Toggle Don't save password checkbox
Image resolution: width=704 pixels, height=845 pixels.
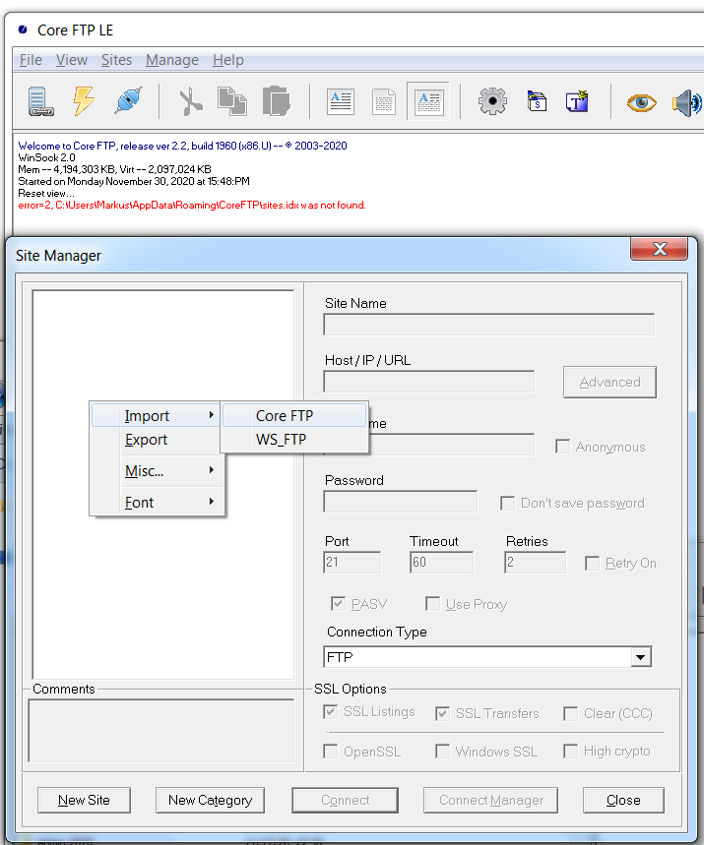pyautogui.click(x=508, y=504)
